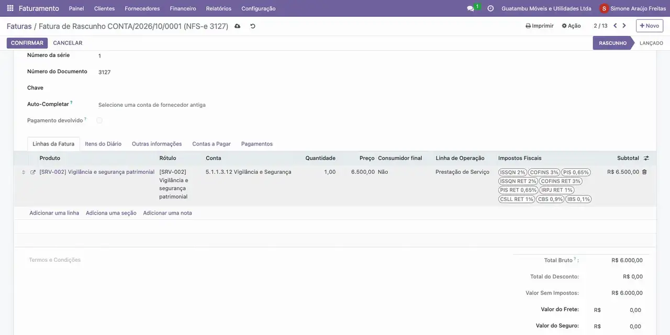Go to the Painel menu

click(x=76, y=8)
